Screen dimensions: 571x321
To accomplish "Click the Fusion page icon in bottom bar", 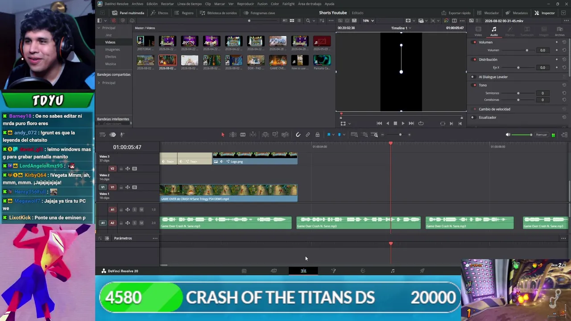I will 333,271.
